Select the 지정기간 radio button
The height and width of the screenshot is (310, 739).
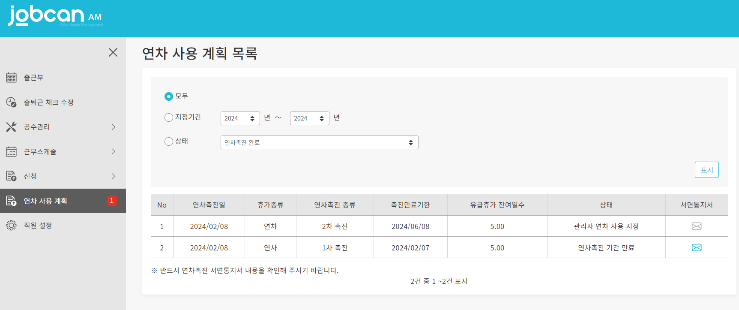pos(169,117)
